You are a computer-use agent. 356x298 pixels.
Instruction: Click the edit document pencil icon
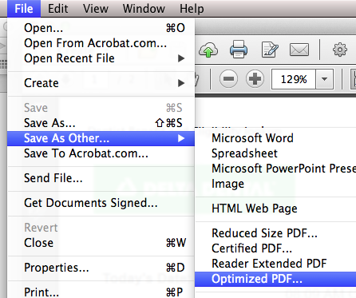270,50
